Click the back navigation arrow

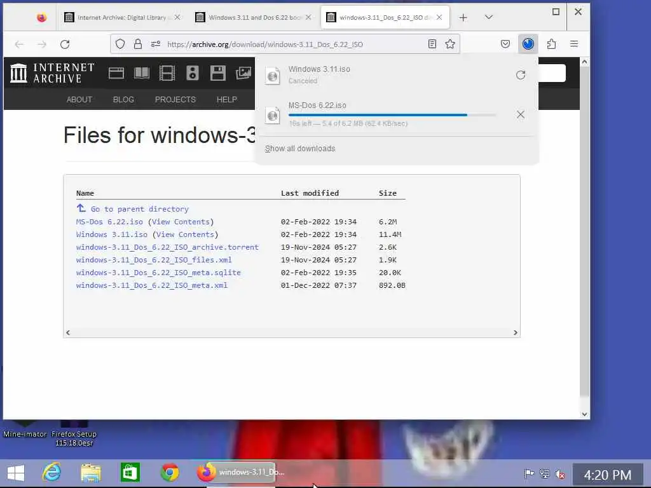tap(19, 44)
